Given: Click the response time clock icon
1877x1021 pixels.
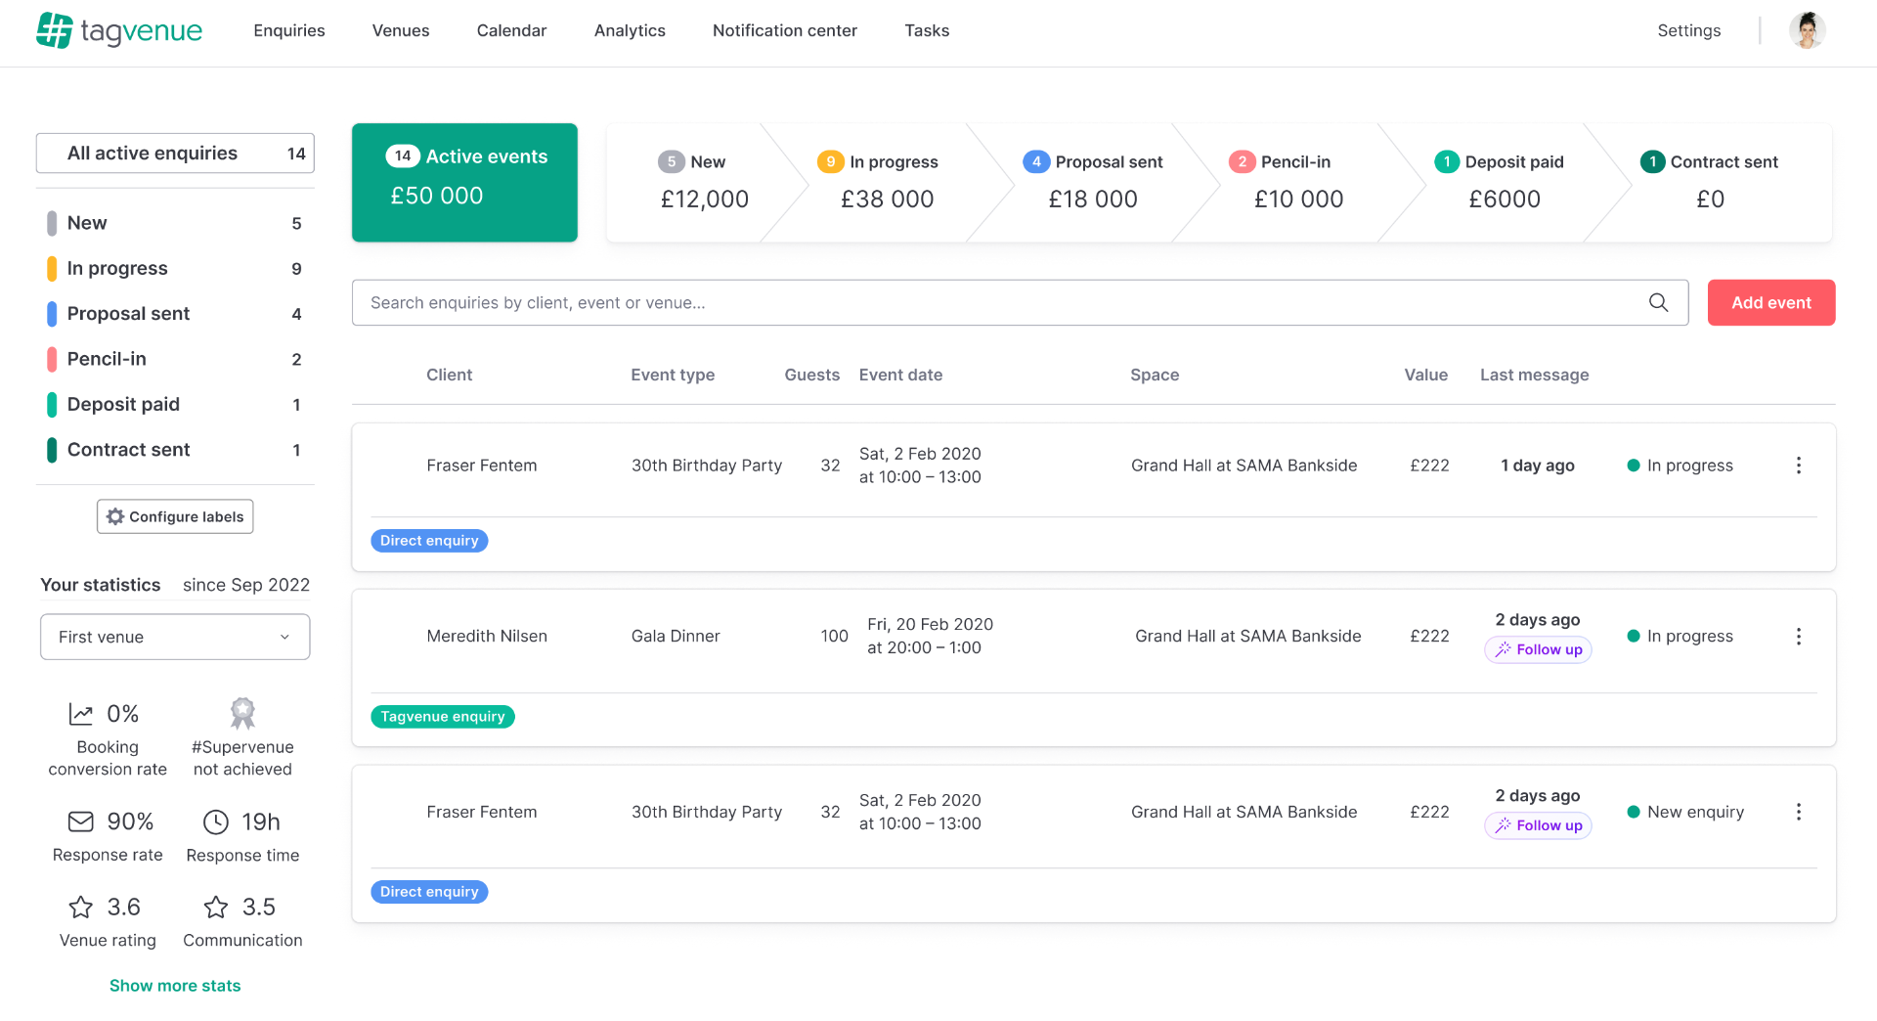Looking at the screenshot, I should click(215, 821).
